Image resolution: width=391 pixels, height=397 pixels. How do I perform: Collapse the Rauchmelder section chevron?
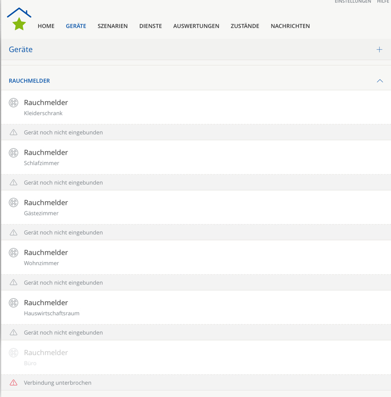coord(380,81)
